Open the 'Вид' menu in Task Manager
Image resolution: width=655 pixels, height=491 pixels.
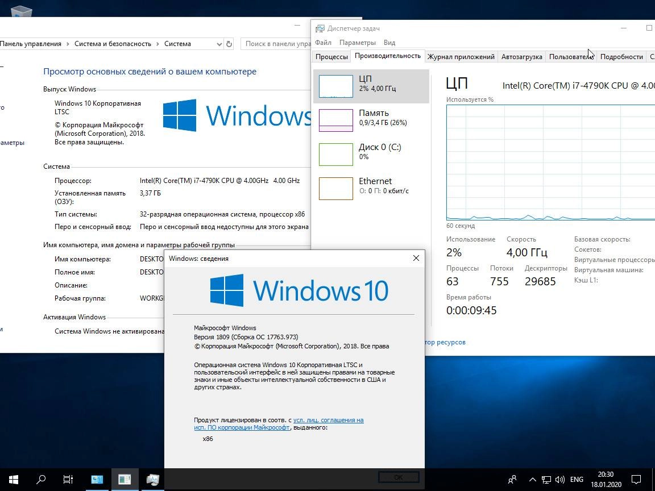(389, 43)
